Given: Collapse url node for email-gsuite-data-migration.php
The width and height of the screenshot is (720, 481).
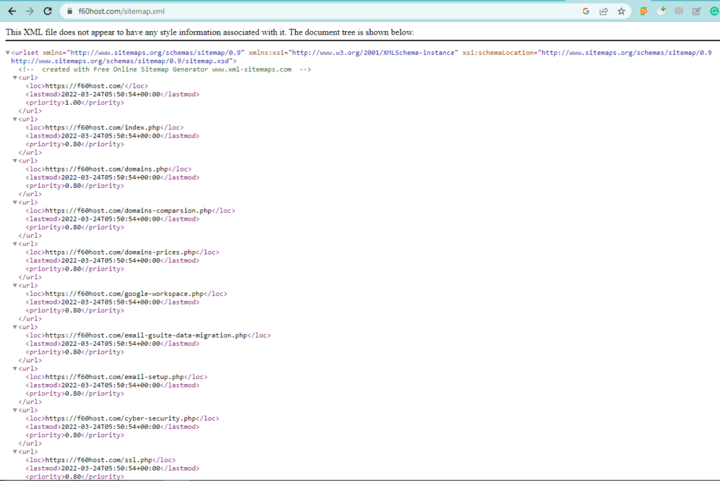Looking at the screenshot, I should pos(15,327).
